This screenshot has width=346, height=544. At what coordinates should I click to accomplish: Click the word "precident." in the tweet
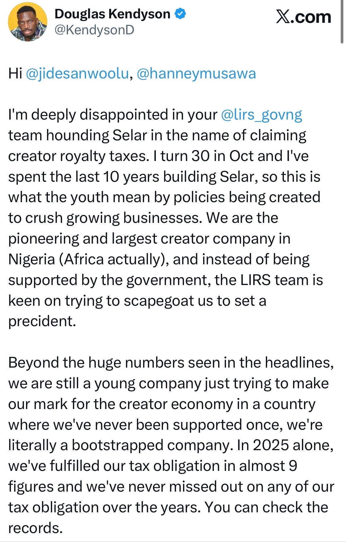coord(42,321)
